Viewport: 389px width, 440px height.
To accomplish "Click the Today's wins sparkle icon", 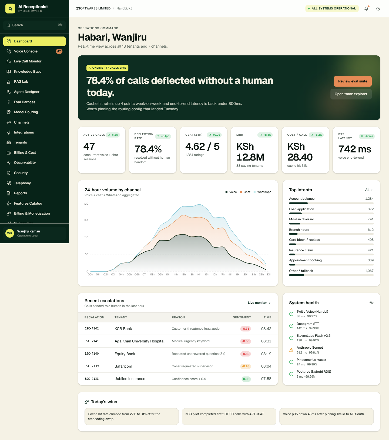I will point(87,402).
